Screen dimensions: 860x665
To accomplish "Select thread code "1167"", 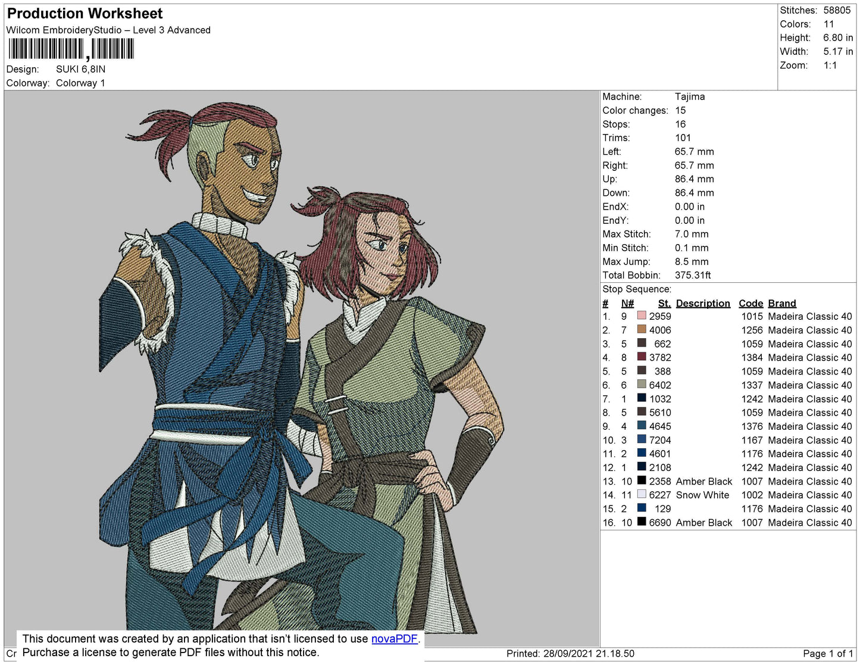I will 752,440.
